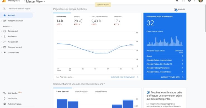Screen dimensions: 206x108
Task: Expand the Conversions report arrow
Action: click(x=2, y=53)
